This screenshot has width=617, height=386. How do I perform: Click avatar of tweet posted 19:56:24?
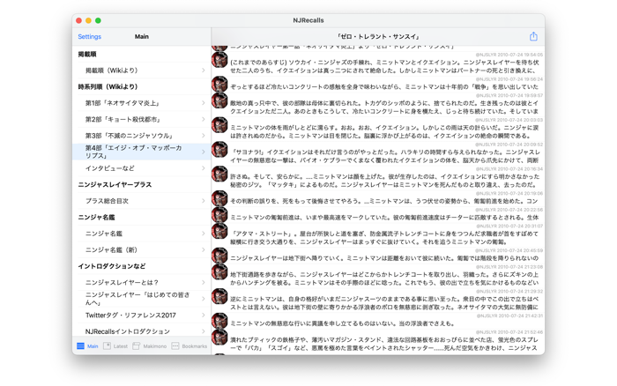click(219, 85)
